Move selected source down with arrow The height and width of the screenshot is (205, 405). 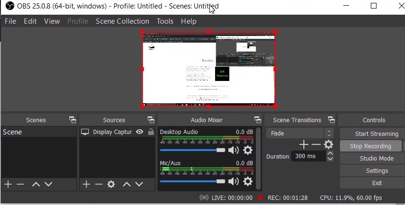pos(139,184)
